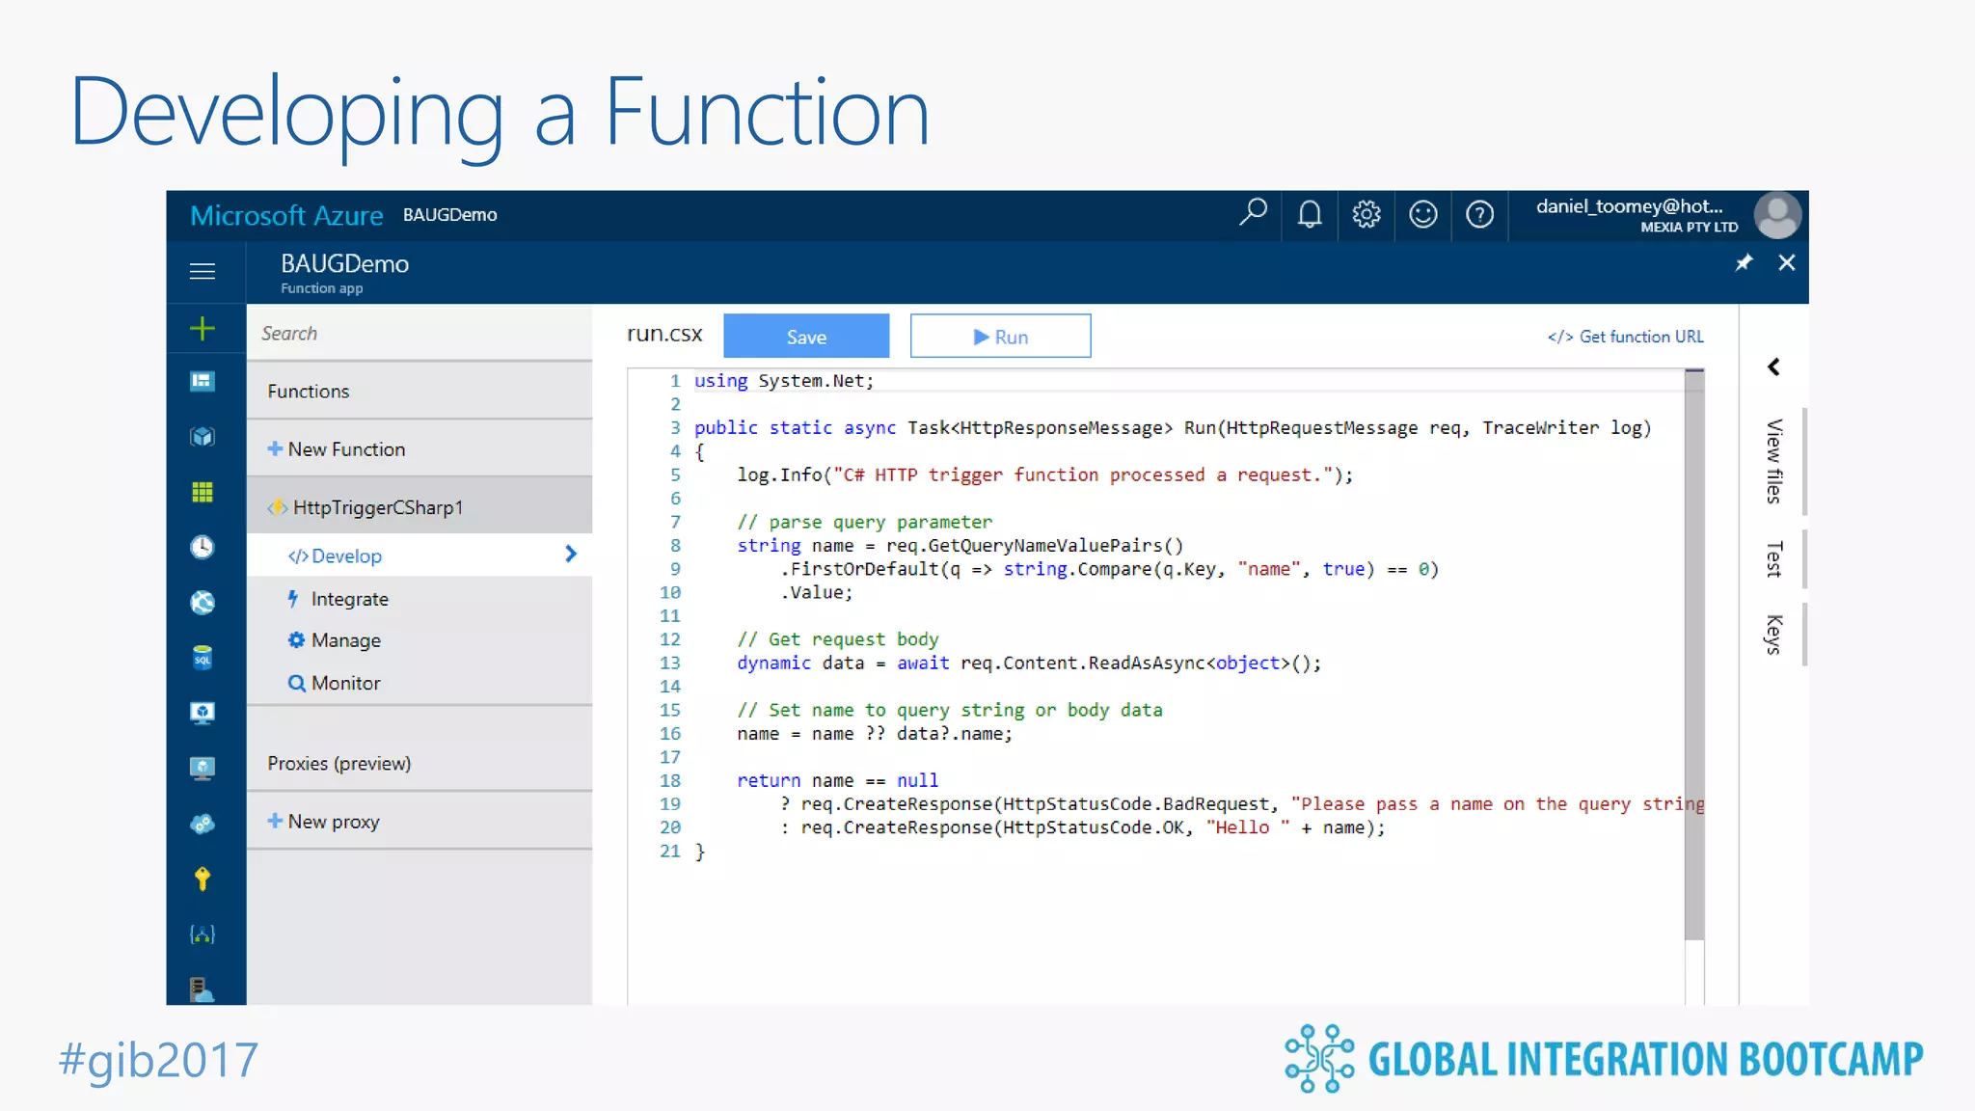The height and width of the screenshot is (1111, 1975).
Task: Select HttpTriggerCSharp1 function node
Action: (x=377, y=507)
